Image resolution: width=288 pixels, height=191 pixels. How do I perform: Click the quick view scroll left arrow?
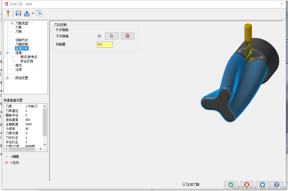[x=6, y=149]
